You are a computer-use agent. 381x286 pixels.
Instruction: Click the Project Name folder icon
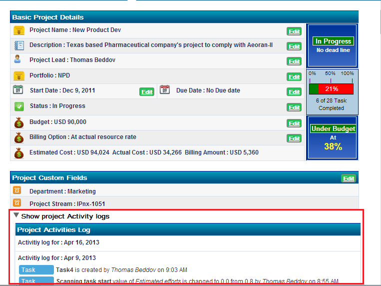pyautogui.click(x=19, y=30)
